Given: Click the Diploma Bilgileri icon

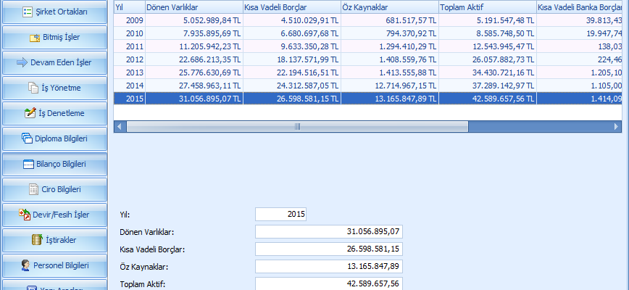Looking at the screenshot, I should coord(28,138).
